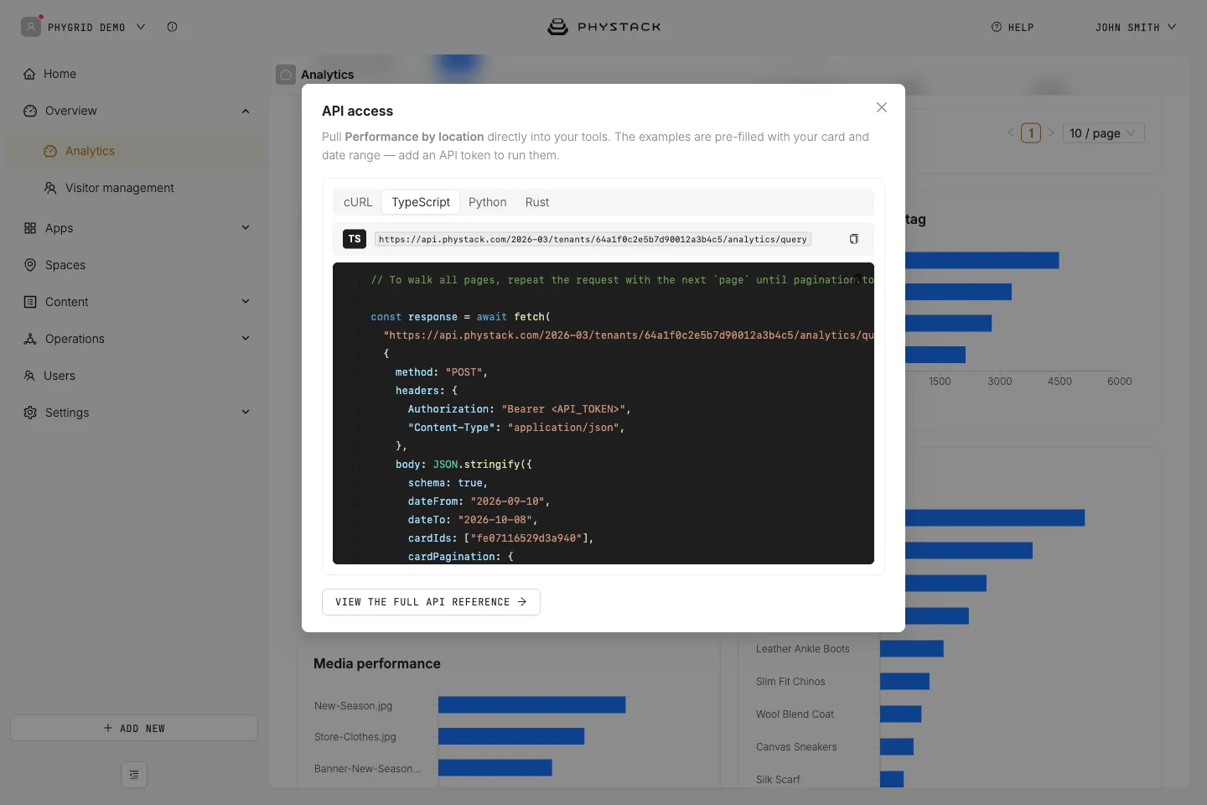1207x805 pixels.
Task: Collapse the sidebar using bottom list icon
Action: point(134,775)
